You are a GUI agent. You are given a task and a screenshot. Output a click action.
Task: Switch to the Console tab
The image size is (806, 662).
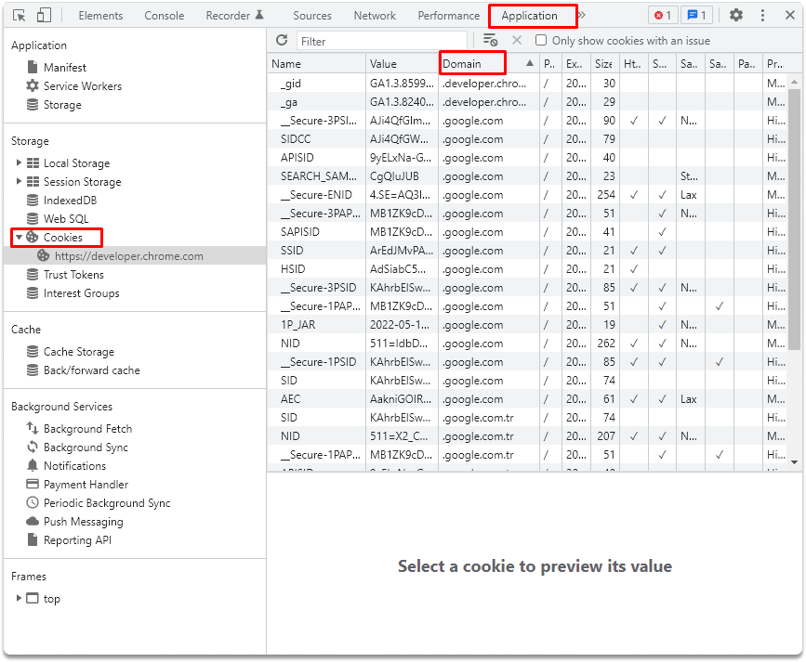(x=164, y=16)
